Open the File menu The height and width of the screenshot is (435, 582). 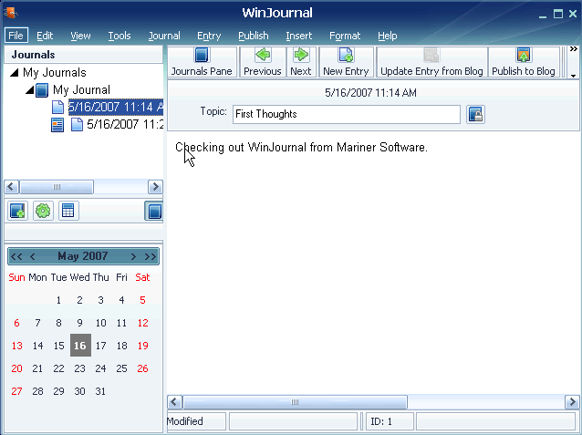click(16, 36)
